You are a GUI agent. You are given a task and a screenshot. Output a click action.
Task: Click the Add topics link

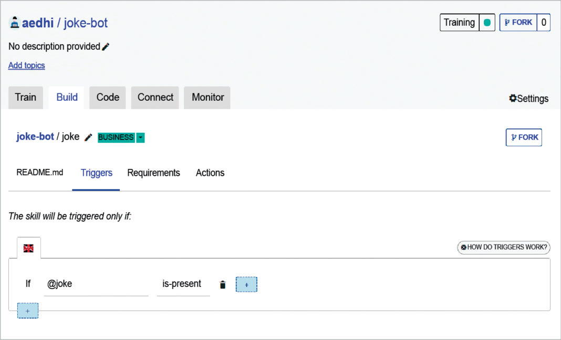point(26,65)
